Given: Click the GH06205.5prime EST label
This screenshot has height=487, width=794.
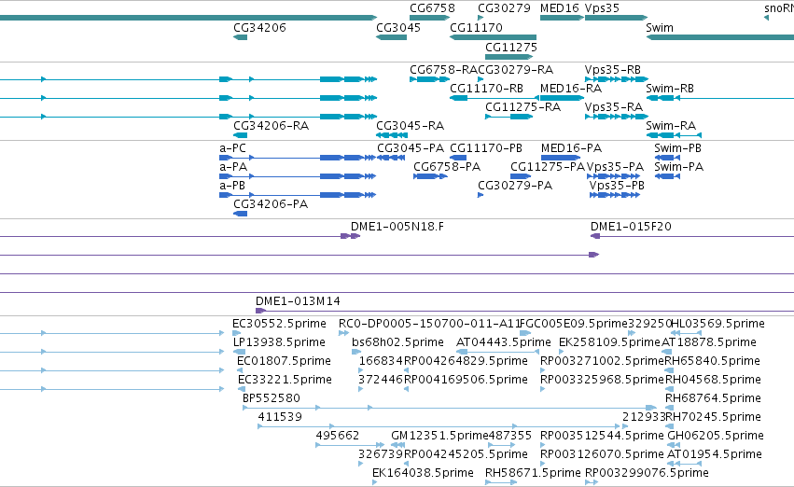Looking at the screenshot, I should [x=716, y=436].
